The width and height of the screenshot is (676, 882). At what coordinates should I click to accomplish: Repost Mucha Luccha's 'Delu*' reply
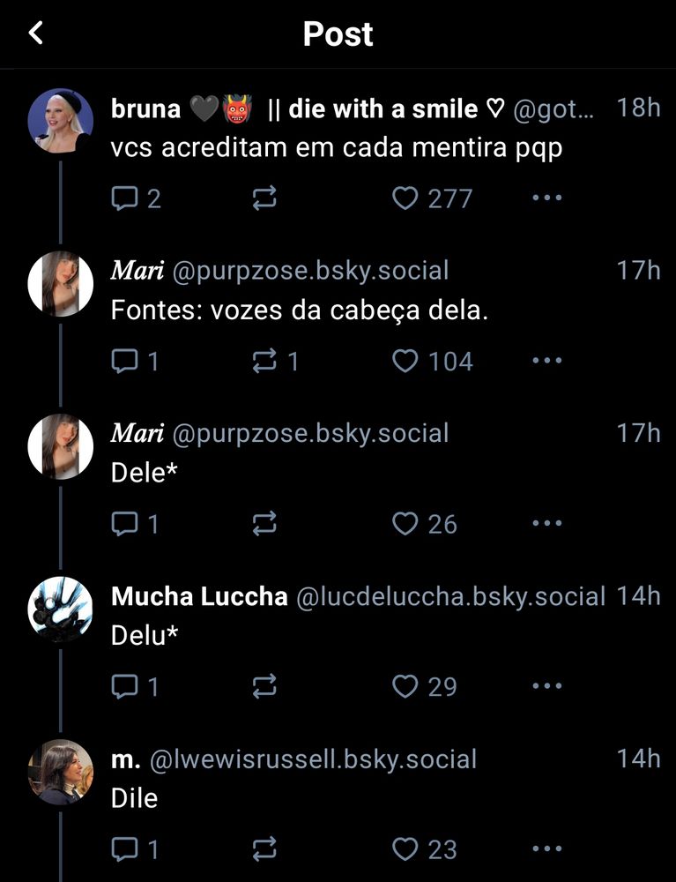[x=264, y=686]
